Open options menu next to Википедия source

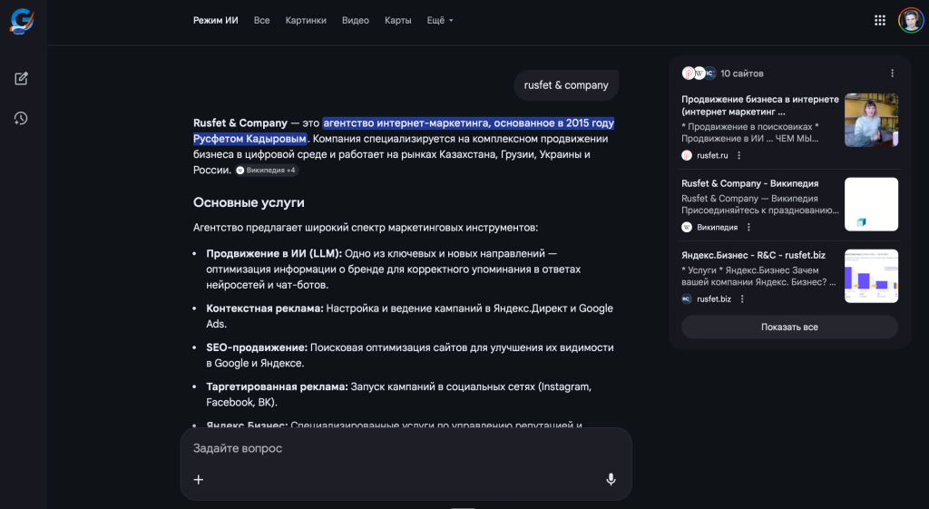pyautogui.click(x=748, y=227)
